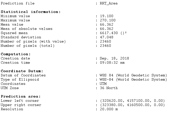Click the "Number of pixels (total)" label

pos(27,46)
